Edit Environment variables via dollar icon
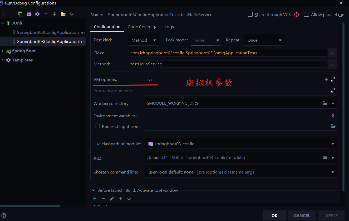 tap(333, 116)
